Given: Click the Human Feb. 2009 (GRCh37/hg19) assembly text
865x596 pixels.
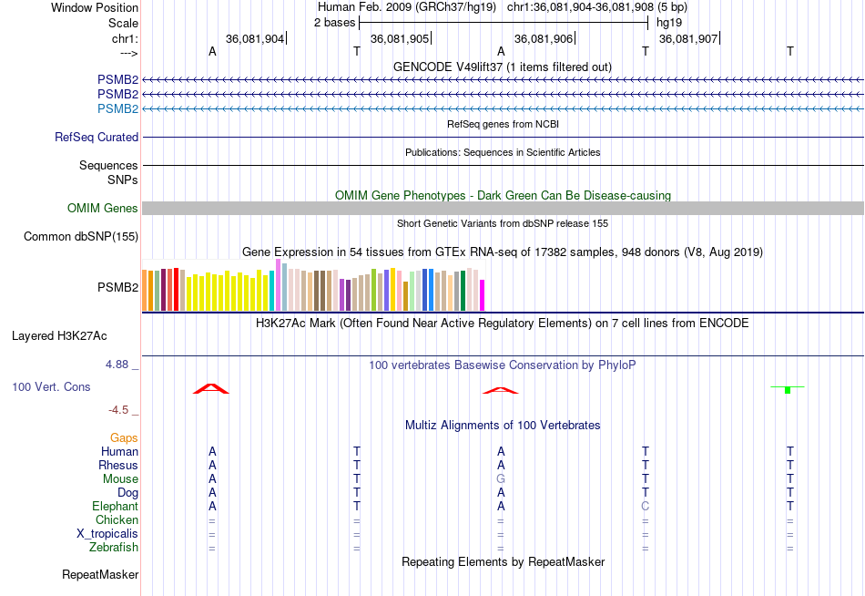Looking at the screenshot, I should pyautogui.click(x=407, y=7).
